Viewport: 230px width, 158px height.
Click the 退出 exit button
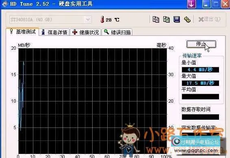point(209,19)
